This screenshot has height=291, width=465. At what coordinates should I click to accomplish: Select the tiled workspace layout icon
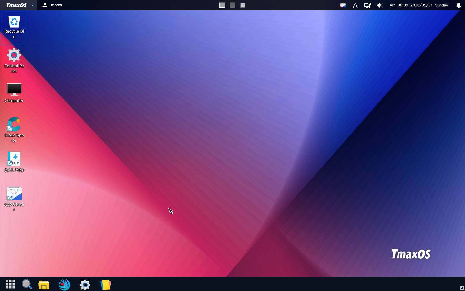[x=243, y=5]
